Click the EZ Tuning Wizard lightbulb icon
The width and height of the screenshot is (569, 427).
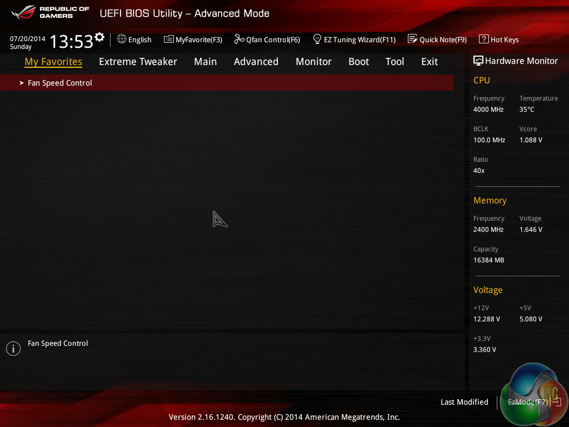(317, 39)
